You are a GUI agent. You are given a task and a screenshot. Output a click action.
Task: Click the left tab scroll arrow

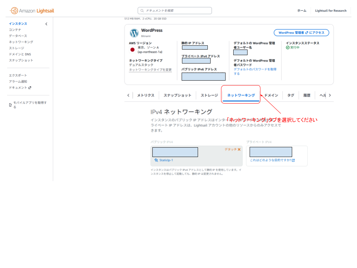coord(128,95)
